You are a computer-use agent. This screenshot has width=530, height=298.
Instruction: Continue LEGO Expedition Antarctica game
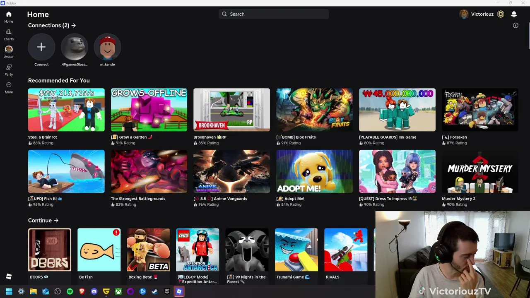pyautogui.click(x=198, y=250)
